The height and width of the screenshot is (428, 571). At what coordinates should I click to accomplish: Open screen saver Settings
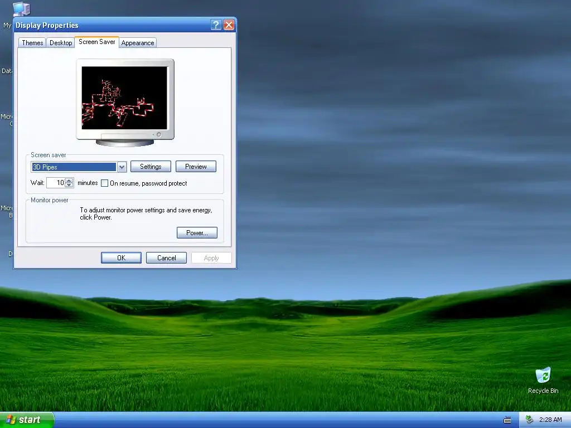pos(151,166)
